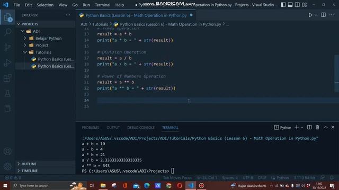Switch to the Output tab
Screen dimensions: 339x190
point(113,128)
